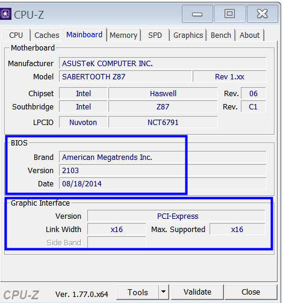This screenshot has width=283, height=303.
Task: Click the Ver. 1.77.0.x64 version text
Action: coord(82,294)
